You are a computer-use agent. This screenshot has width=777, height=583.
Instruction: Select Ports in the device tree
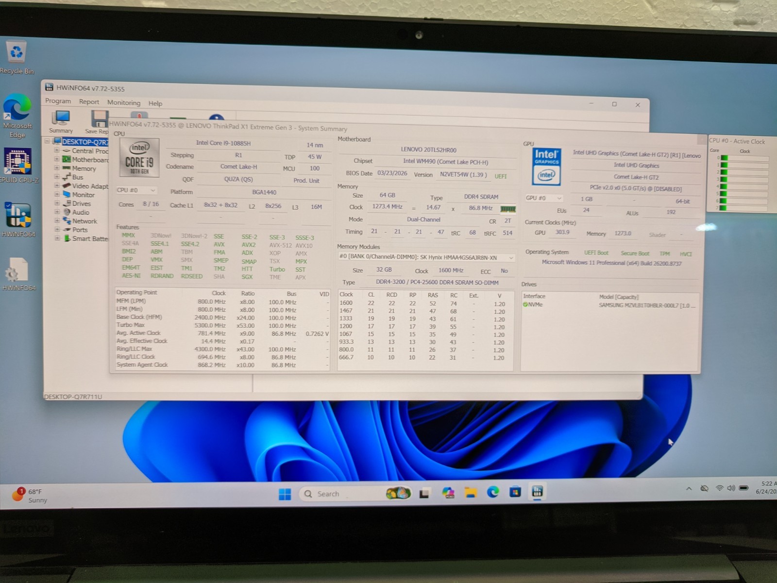[x=80, y=230]
